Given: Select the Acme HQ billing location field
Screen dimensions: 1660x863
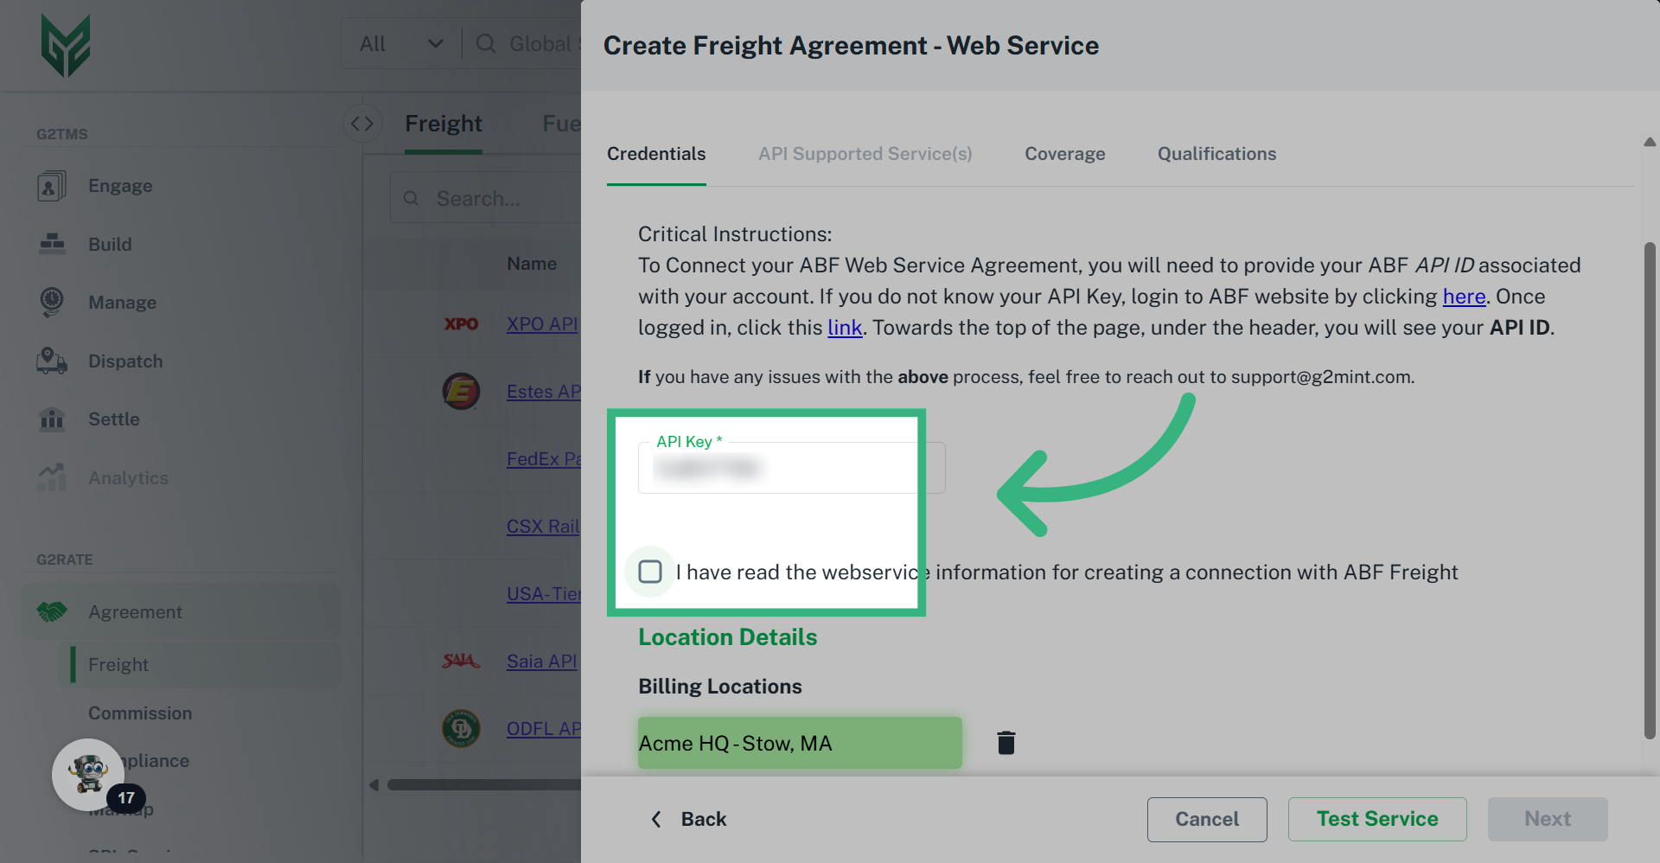Looking at the screenshot, I should [x=799, y=743].
